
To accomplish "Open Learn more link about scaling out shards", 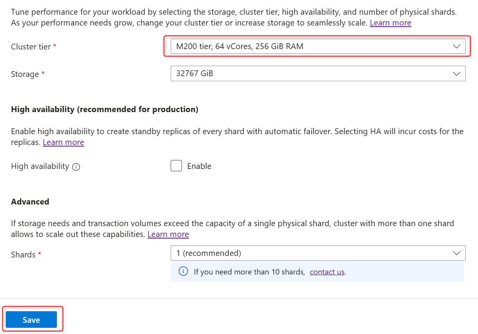I will coord(168,234).
